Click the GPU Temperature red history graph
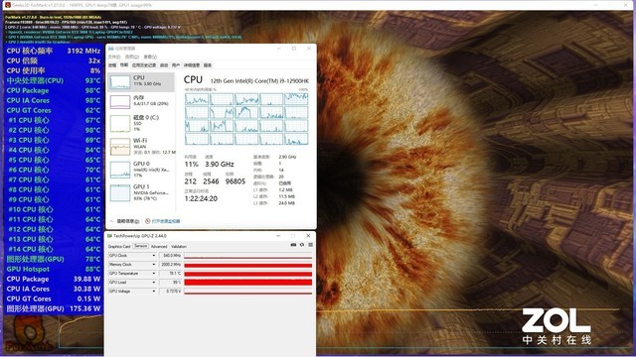 [x=247, y=274]
